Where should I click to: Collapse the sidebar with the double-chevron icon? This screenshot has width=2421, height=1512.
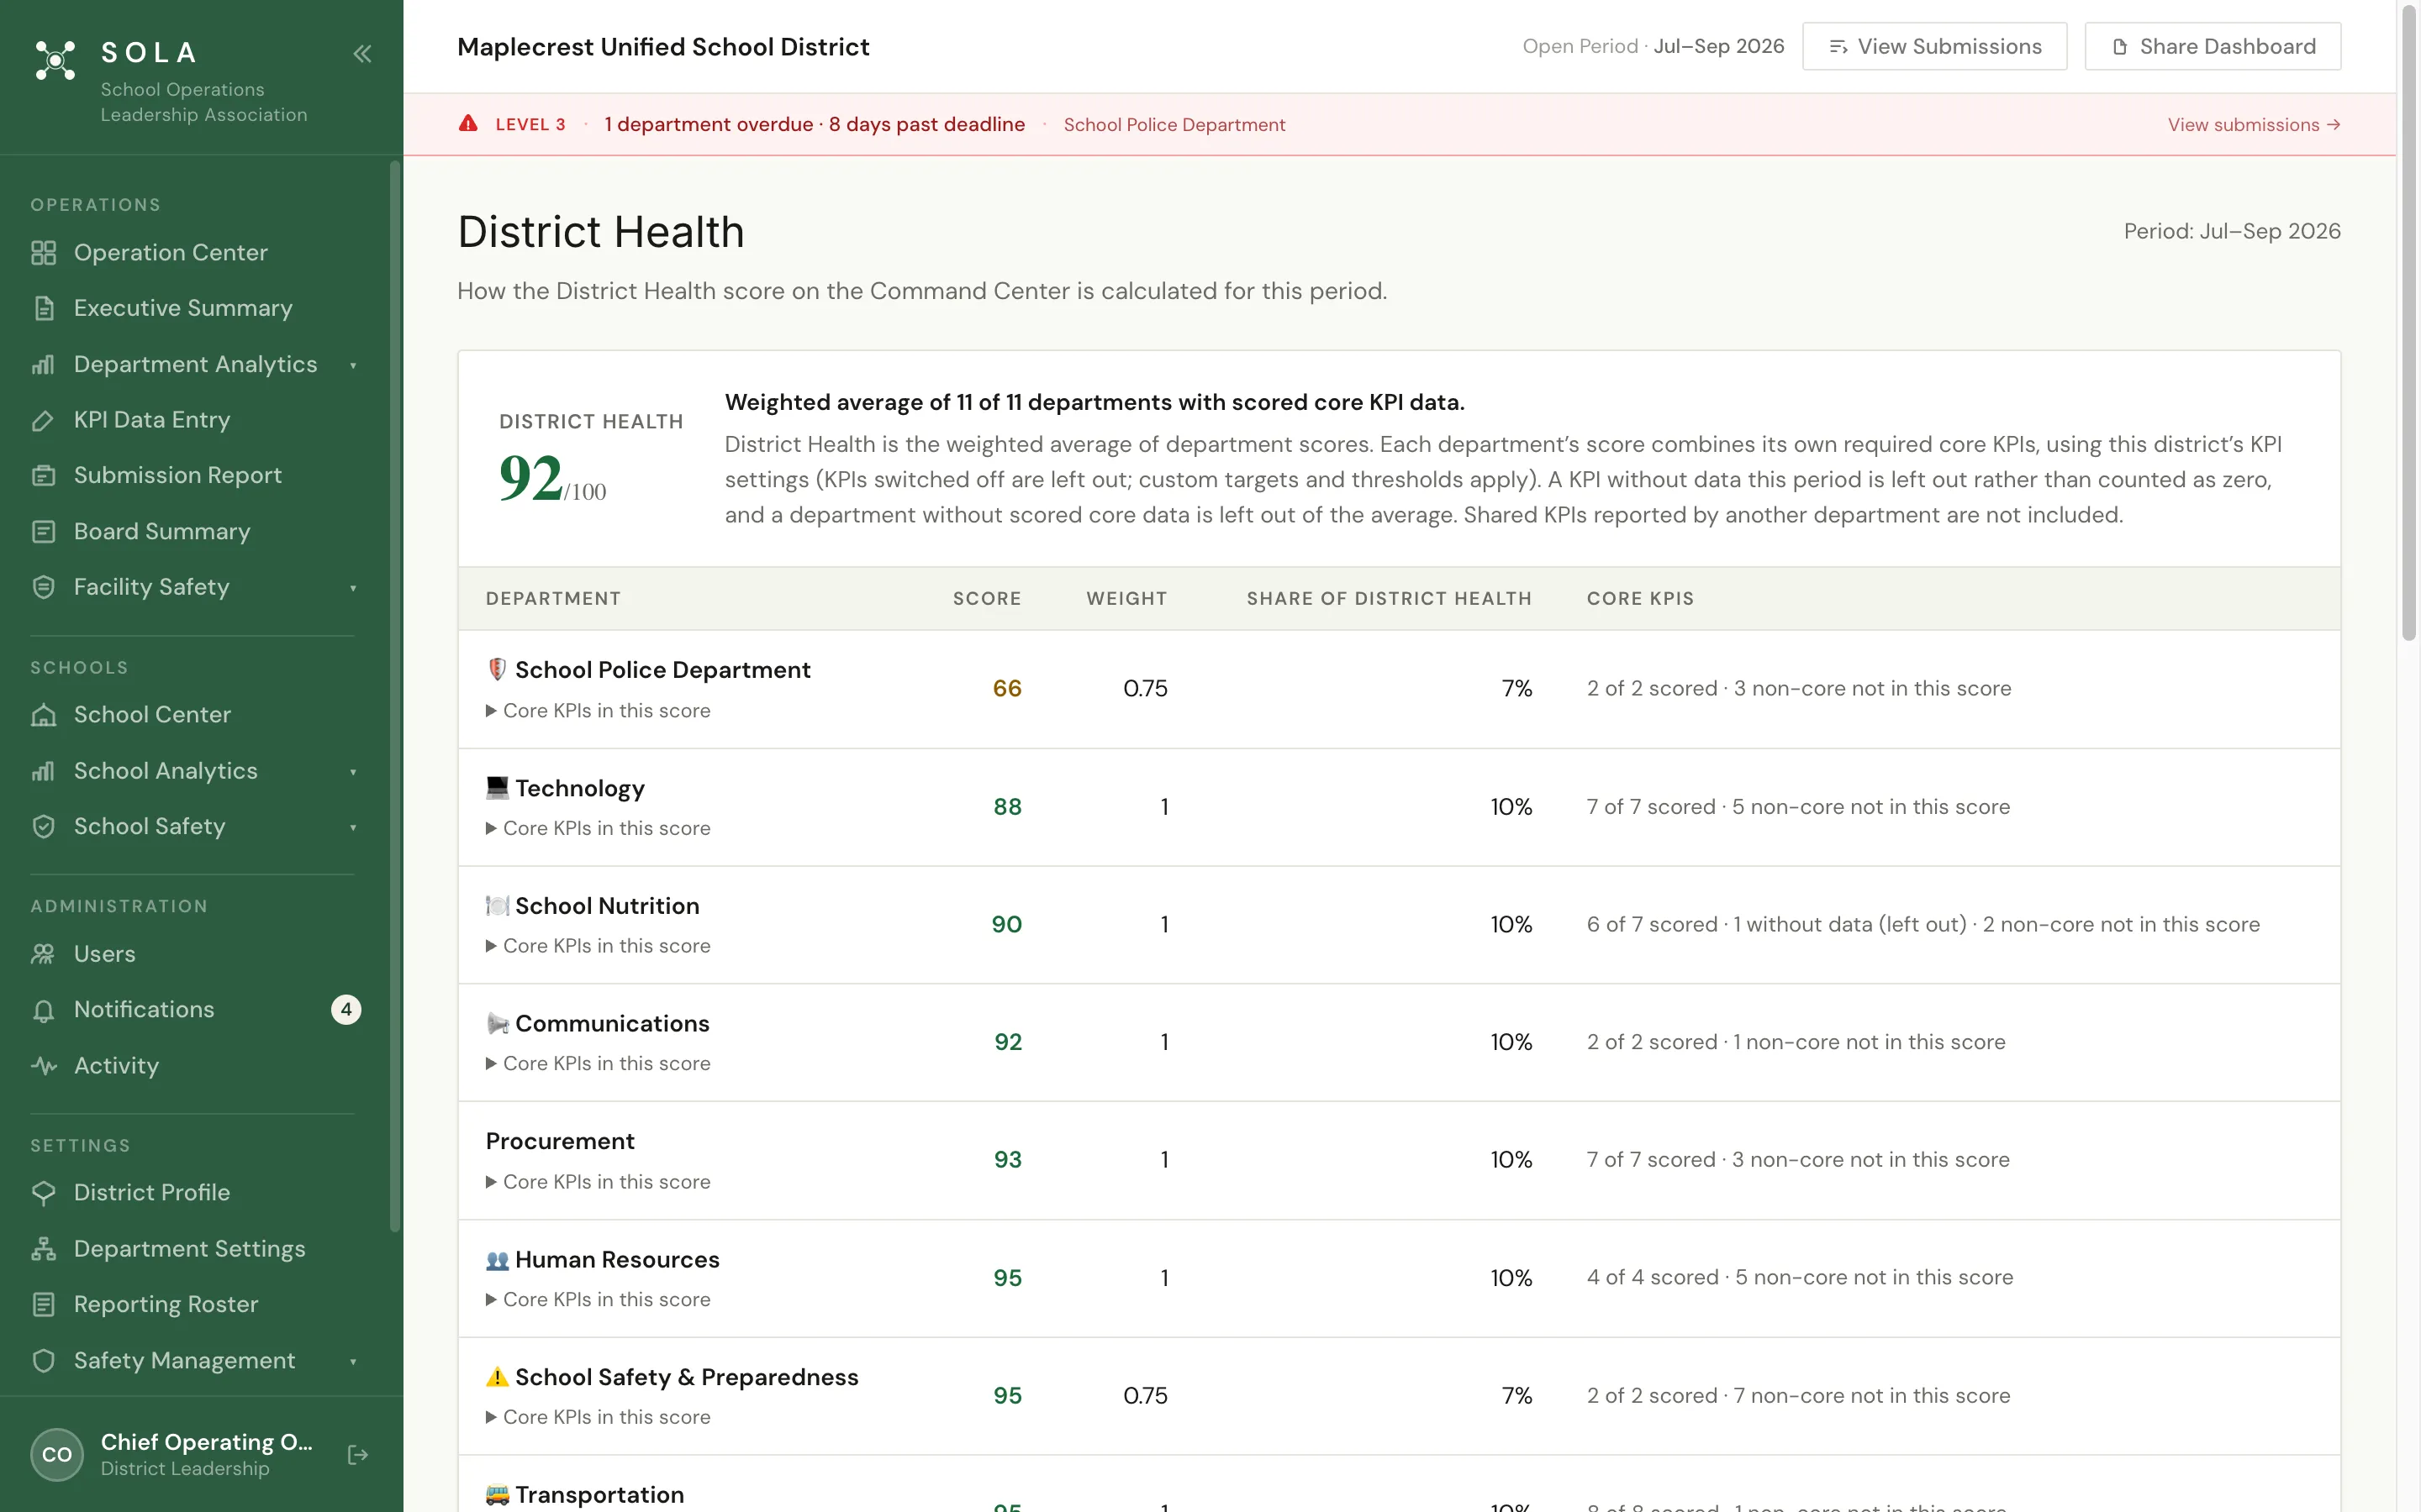[362, 54]
